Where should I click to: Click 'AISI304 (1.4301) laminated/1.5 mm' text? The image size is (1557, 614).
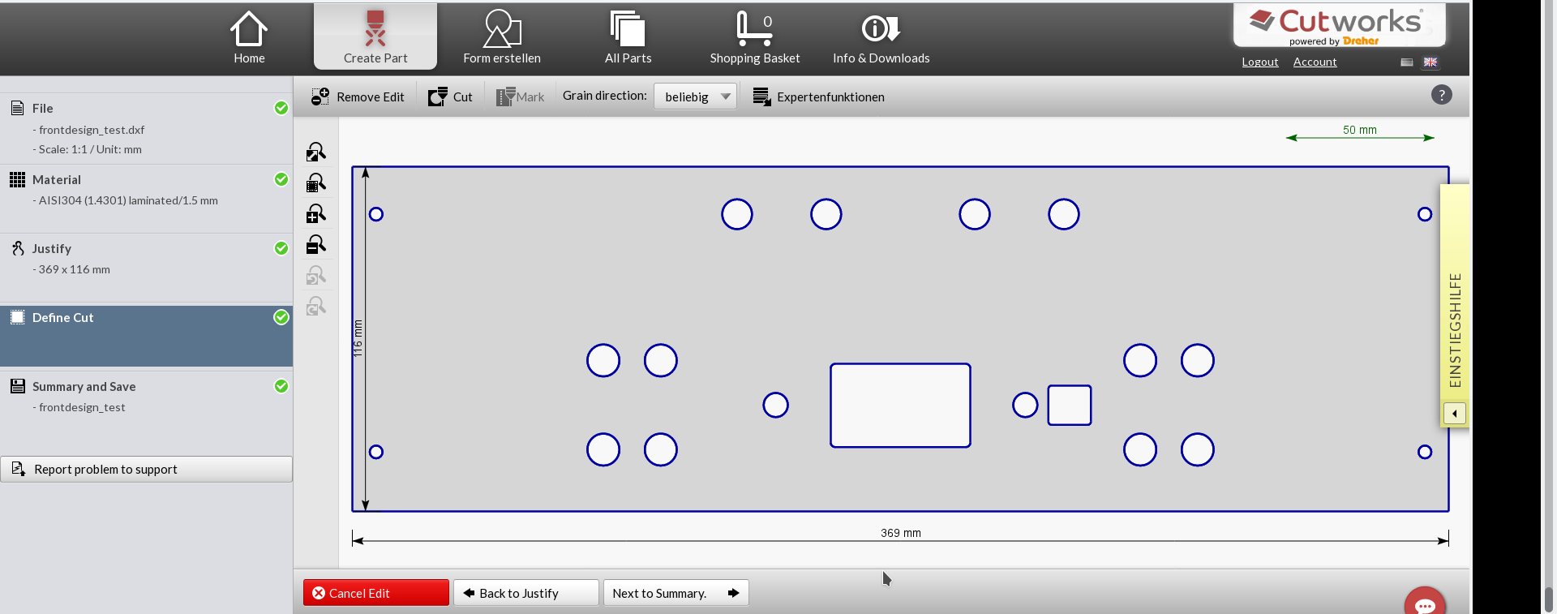point(128,200)
